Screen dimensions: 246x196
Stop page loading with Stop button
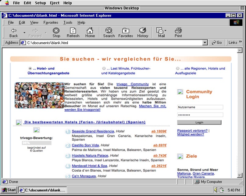pos(56,33)
